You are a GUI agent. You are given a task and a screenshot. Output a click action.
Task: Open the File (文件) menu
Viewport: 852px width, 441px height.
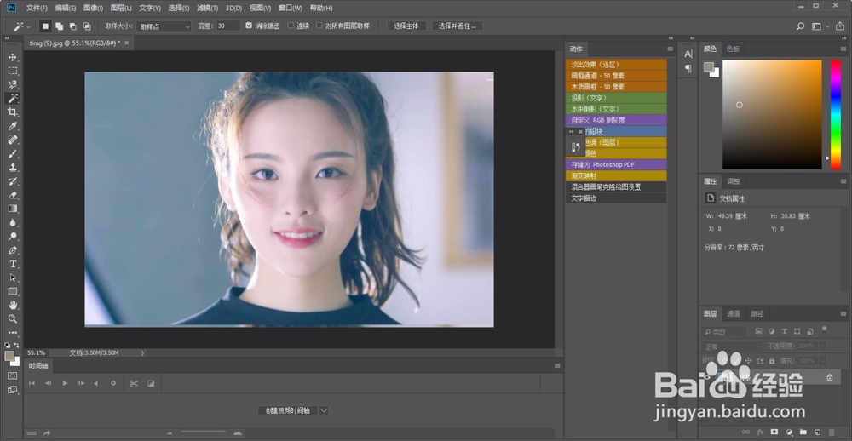pyautogui.click(x=37, y=9)
